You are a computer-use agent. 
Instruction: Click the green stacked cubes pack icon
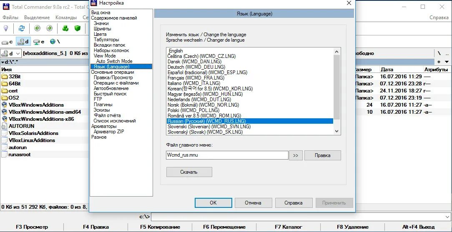pos(66,28)
